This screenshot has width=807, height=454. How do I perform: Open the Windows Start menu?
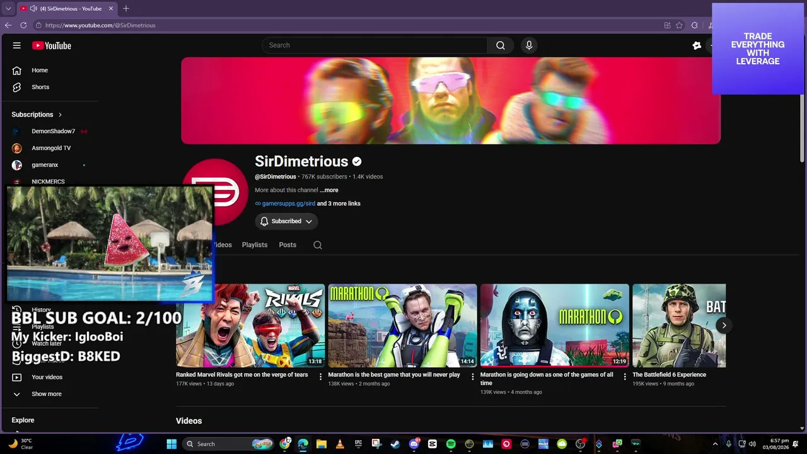click(x=171, y=444)
